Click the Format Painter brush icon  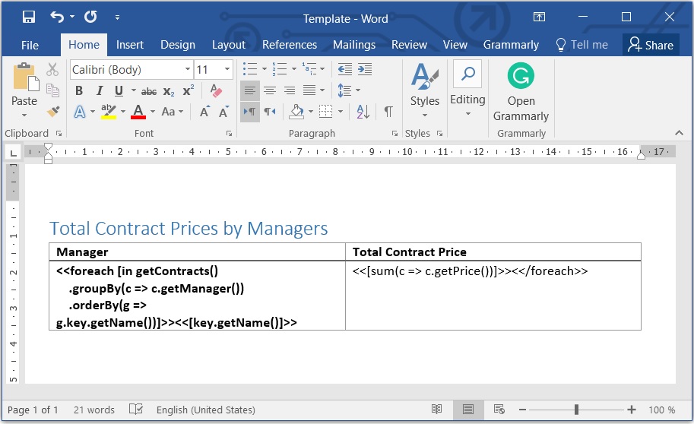[x=52, y=112]
